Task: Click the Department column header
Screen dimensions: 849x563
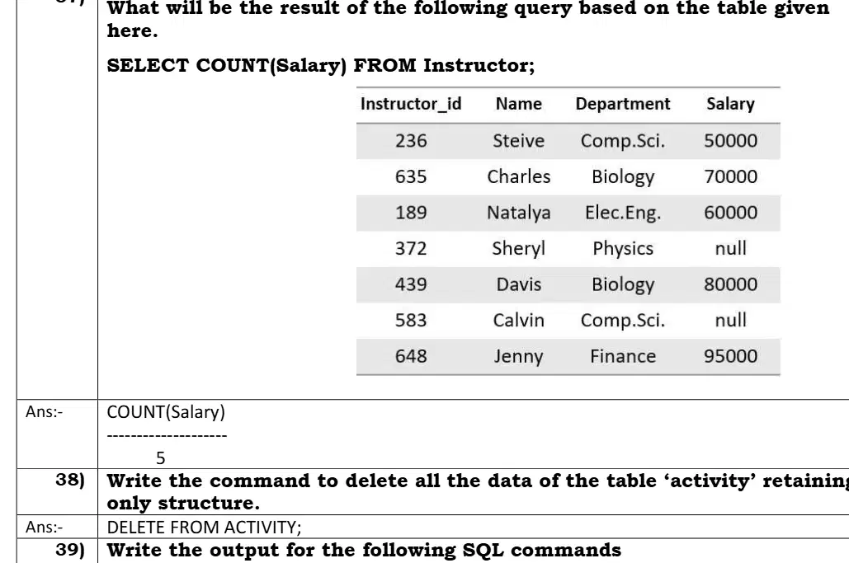Action: [623, 104]
